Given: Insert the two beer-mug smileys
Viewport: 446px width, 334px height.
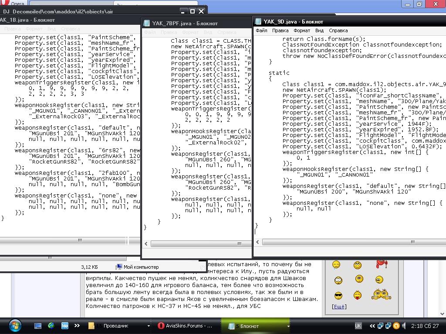Looking at the screenshot, I should point(381,294).
